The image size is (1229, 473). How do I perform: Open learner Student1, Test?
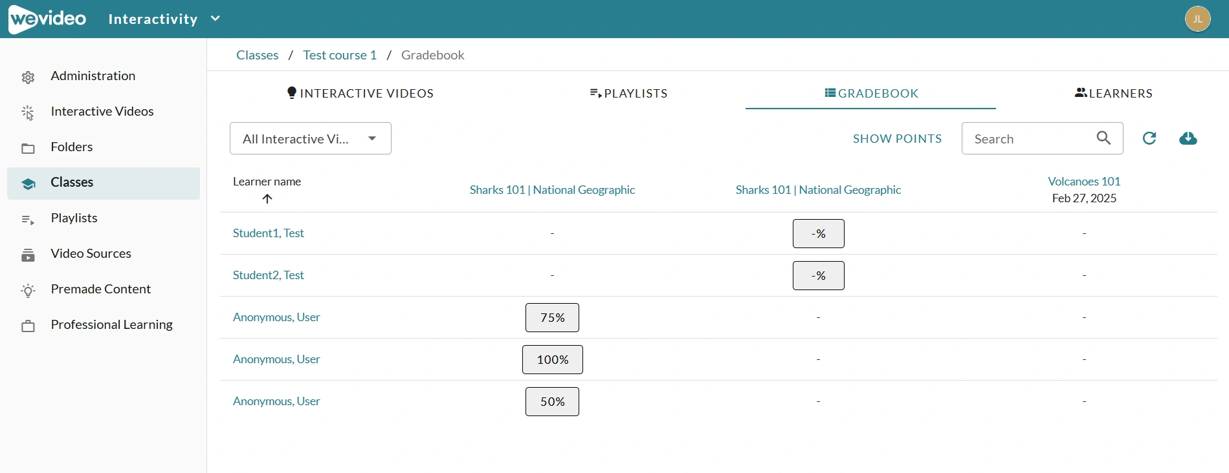269,233
